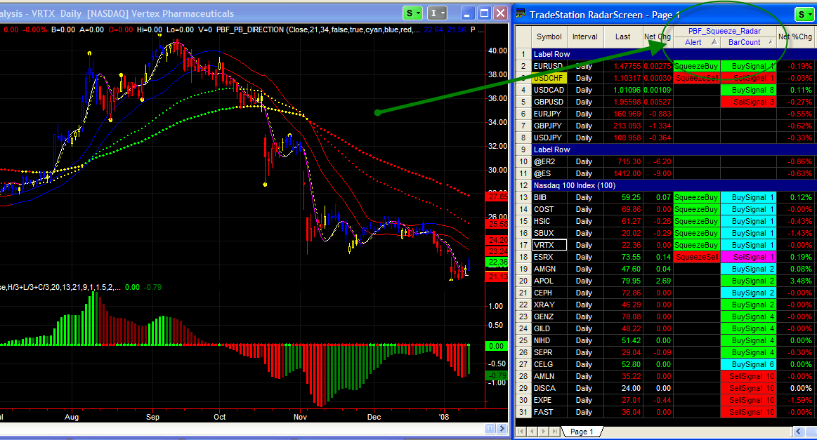Click the chart horizontal scrollbar thumb
The width and height of the screenshot is (817, 440).
click(490, 429)
